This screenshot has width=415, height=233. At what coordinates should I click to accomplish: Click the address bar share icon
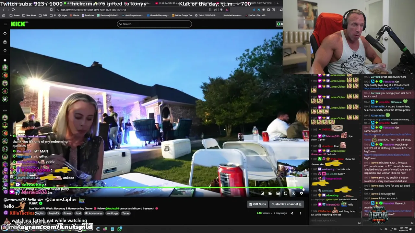pos(216,10)
